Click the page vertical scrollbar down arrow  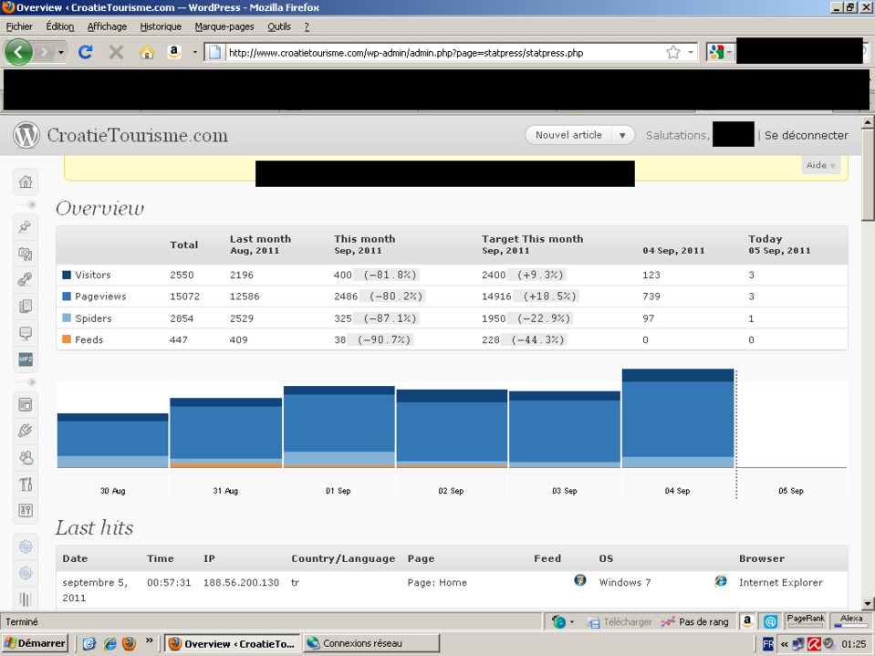(x=868, y=603)
